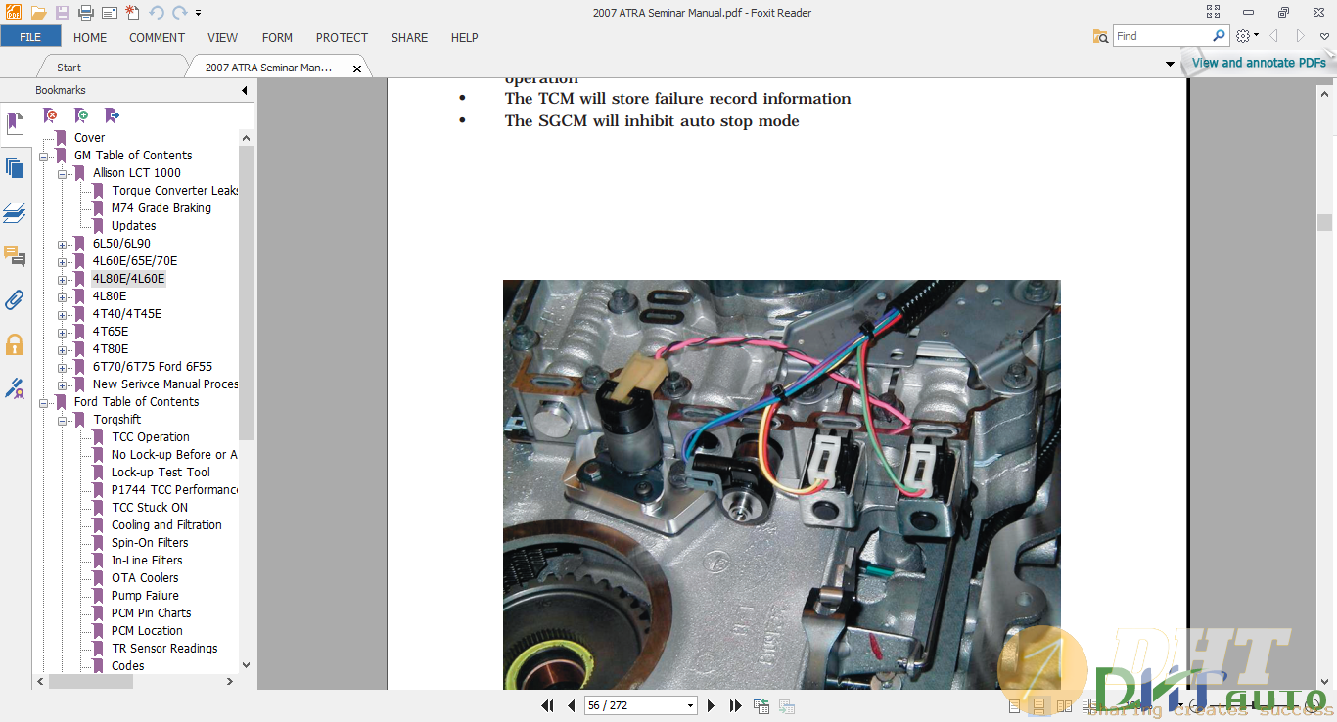This screenshot has width=1337, height=722.
Task: Open the Bookmarks panel sidebar icon
Action: pos(15,124)
